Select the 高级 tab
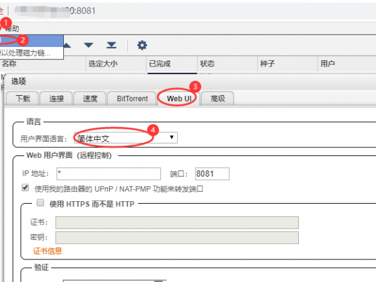 coord(218,98)
